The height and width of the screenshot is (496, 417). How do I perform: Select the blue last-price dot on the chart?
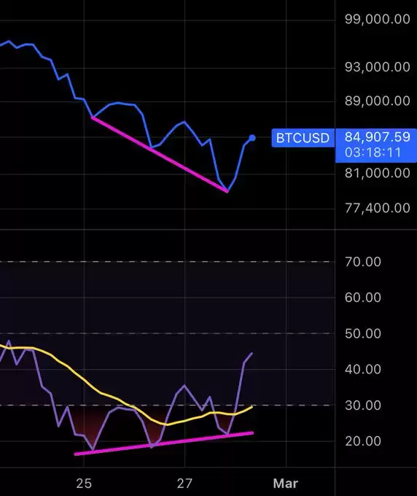[x=252, y=138]
